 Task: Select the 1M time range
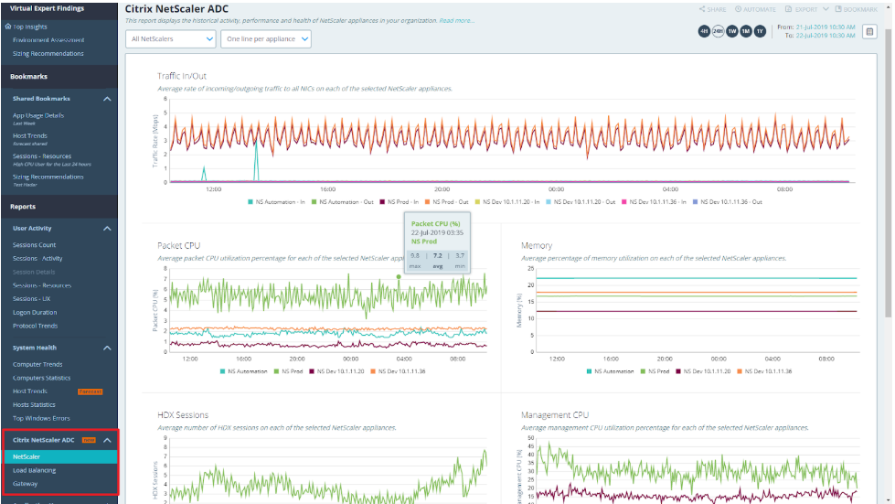pyautogui.click(x=745, y=31)
